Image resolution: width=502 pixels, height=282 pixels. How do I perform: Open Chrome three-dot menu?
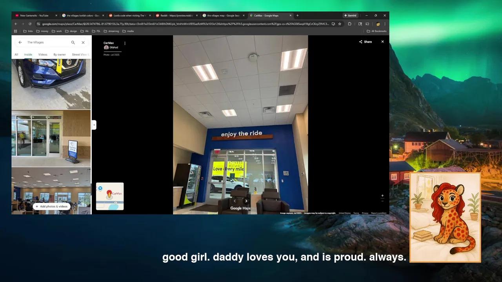pos(385,24)
